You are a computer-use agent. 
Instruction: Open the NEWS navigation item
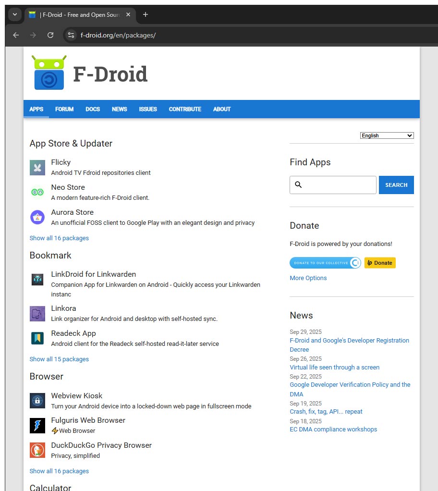coord(119,109)
